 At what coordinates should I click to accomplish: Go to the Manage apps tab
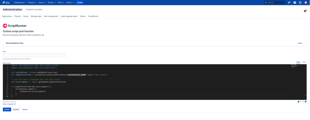[36, 16]
